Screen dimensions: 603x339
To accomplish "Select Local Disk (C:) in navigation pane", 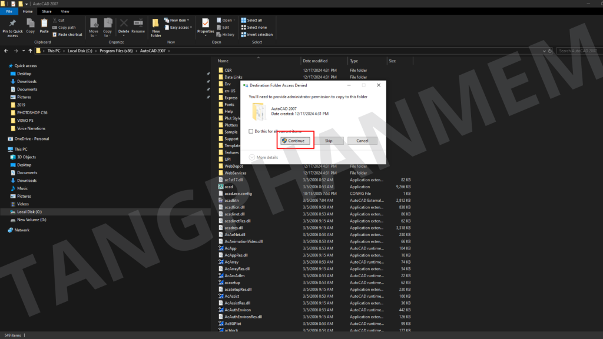I will (29, 212).
